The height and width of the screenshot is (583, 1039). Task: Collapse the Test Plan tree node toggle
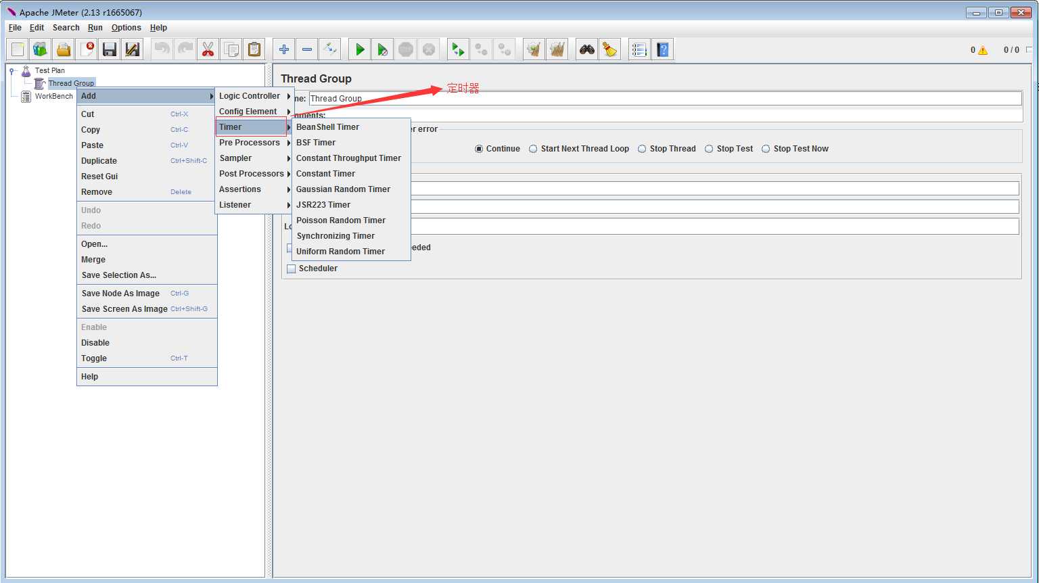(x=12, y=71)
